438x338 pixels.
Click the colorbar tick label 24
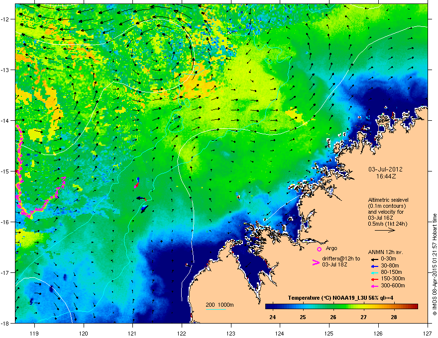point(273,317)
